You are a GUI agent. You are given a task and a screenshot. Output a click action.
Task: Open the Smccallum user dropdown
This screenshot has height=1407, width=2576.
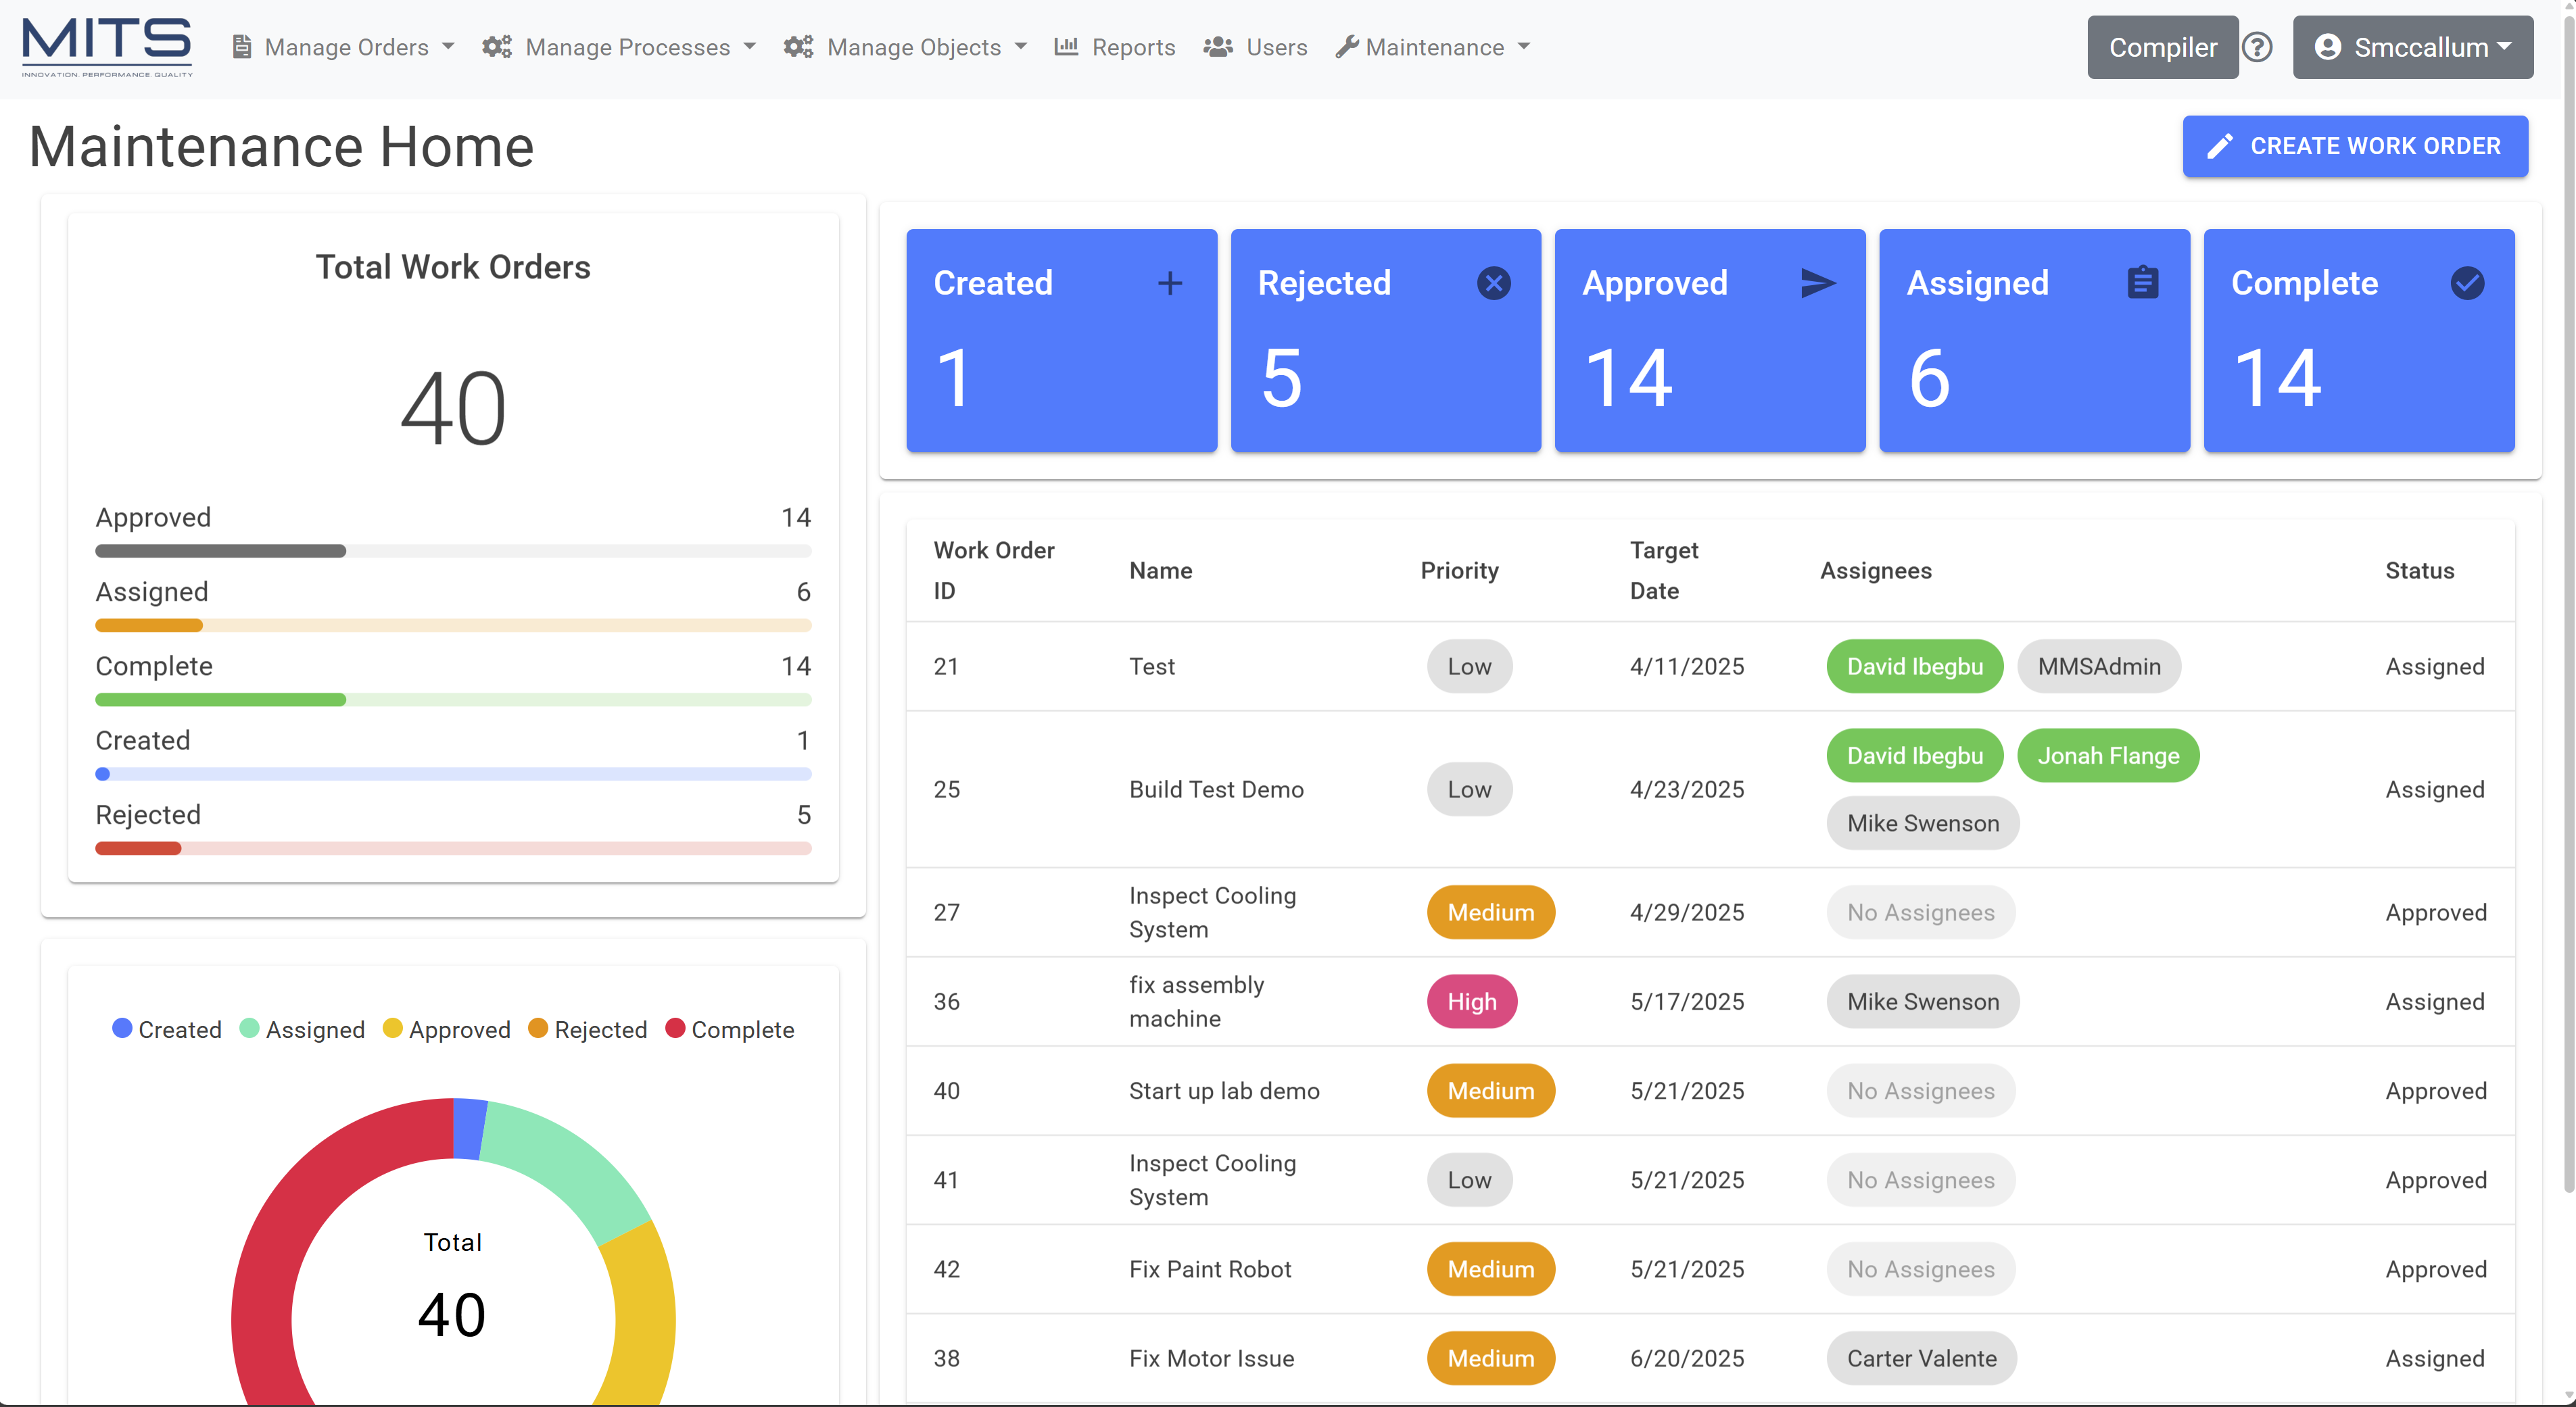coord(2412,47)
